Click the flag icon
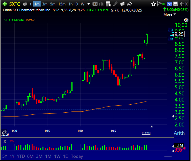Viewport: 191px width, 161px height. pyautogui.click(x=159, y=4)
